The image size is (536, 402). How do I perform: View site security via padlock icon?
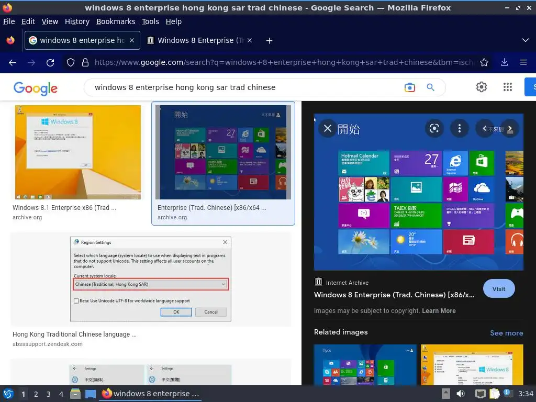(x=85, y=63)
